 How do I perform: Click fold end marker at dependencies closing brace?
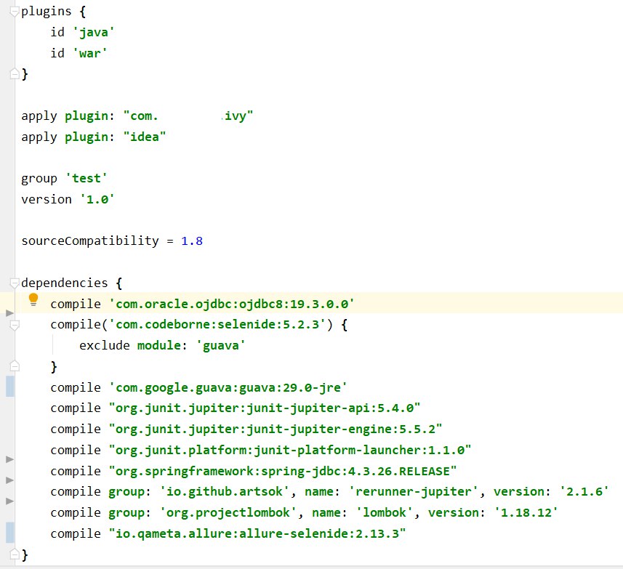15,554
